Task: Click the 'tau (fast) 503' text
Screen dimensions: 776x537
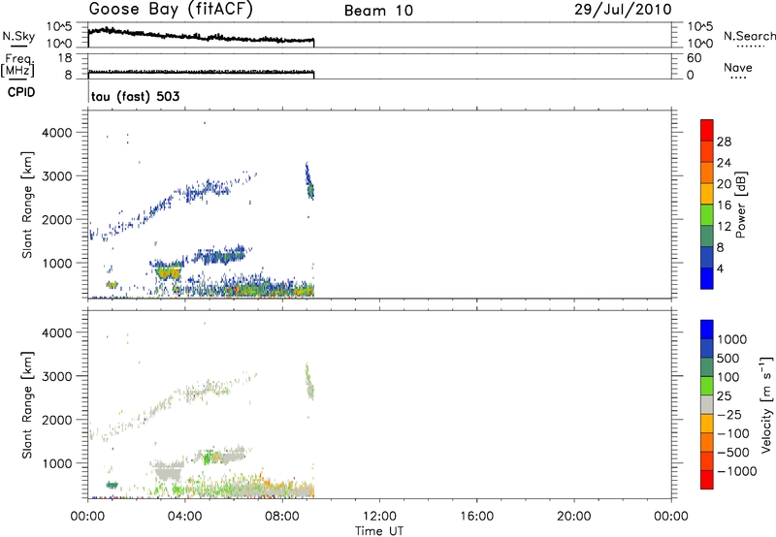Action: (135, 96)
